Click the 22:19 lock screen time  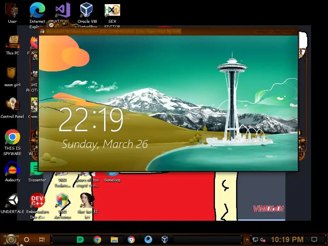click(x=91, y=120)
